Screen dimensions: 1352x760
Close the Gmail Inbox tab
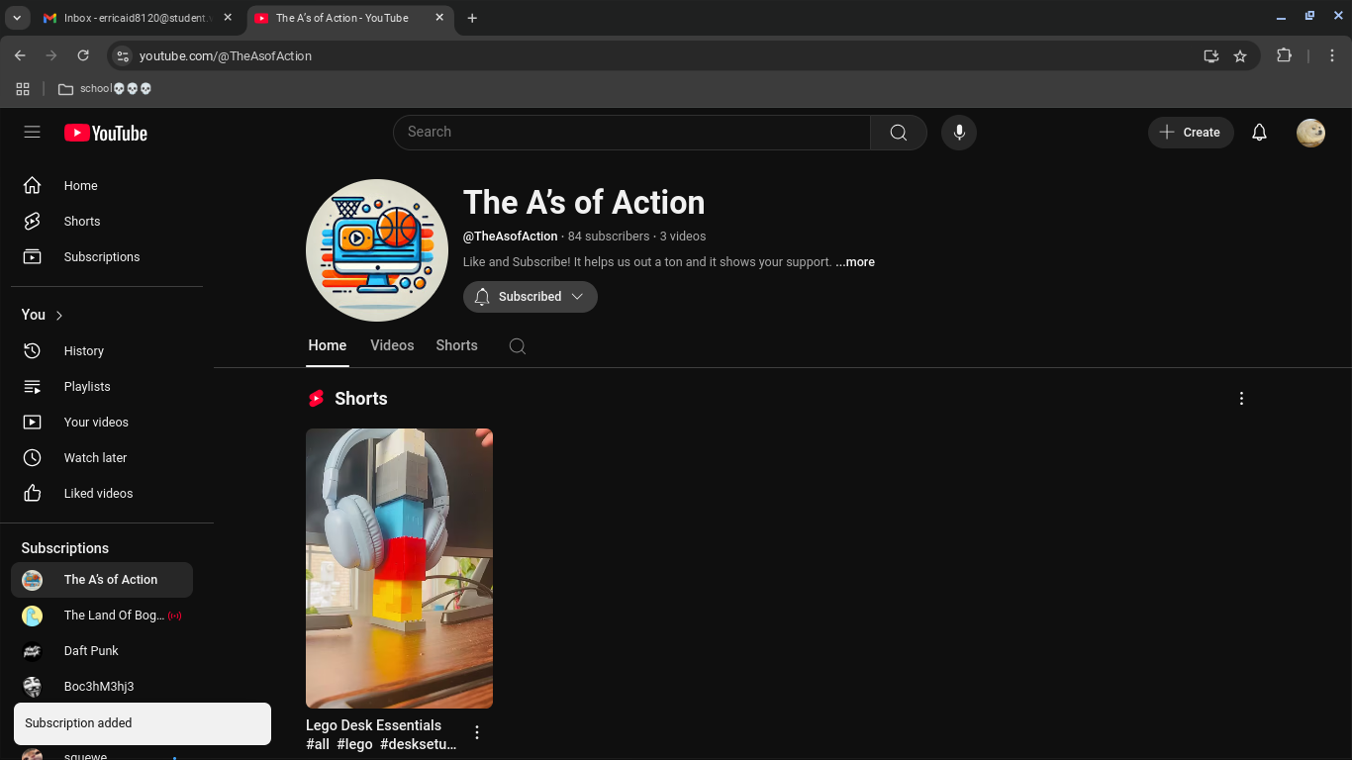(228, 18)
